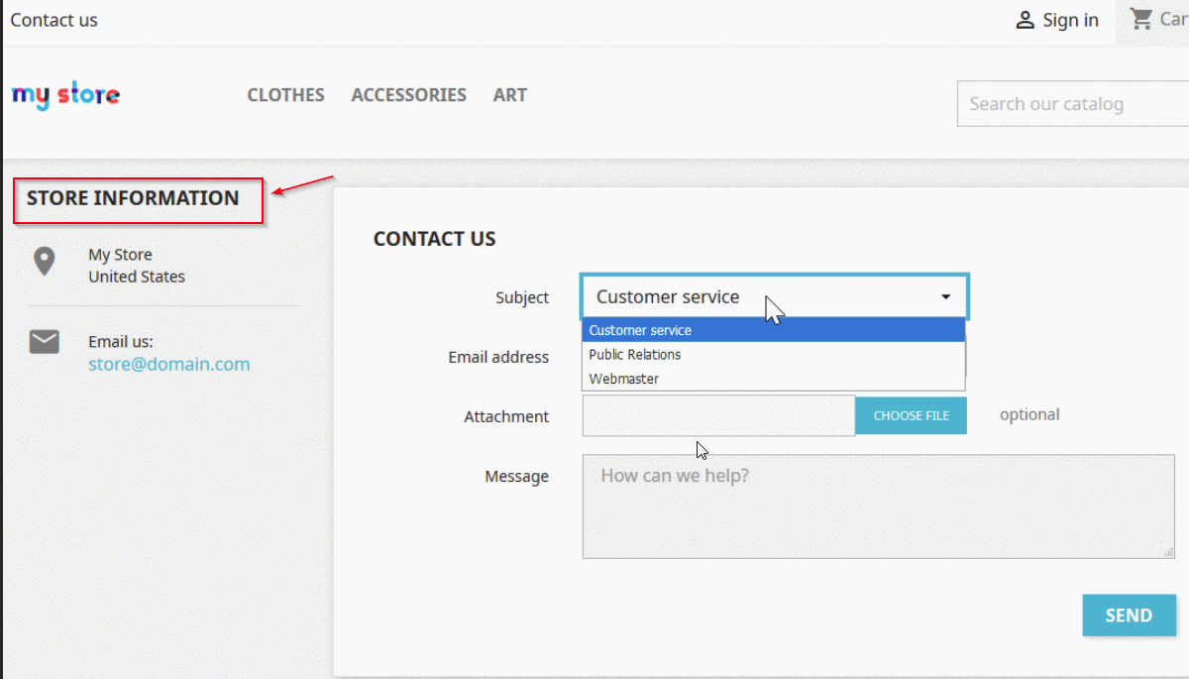Focus the Search our catalog field
The height and width of the screenshot is (679, 1189).
pos(1070,104)
